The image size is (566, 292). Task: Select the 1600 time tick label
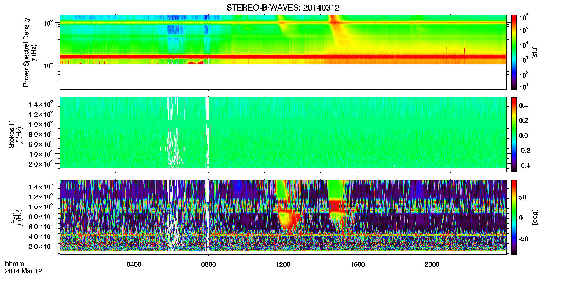point(358,264)
